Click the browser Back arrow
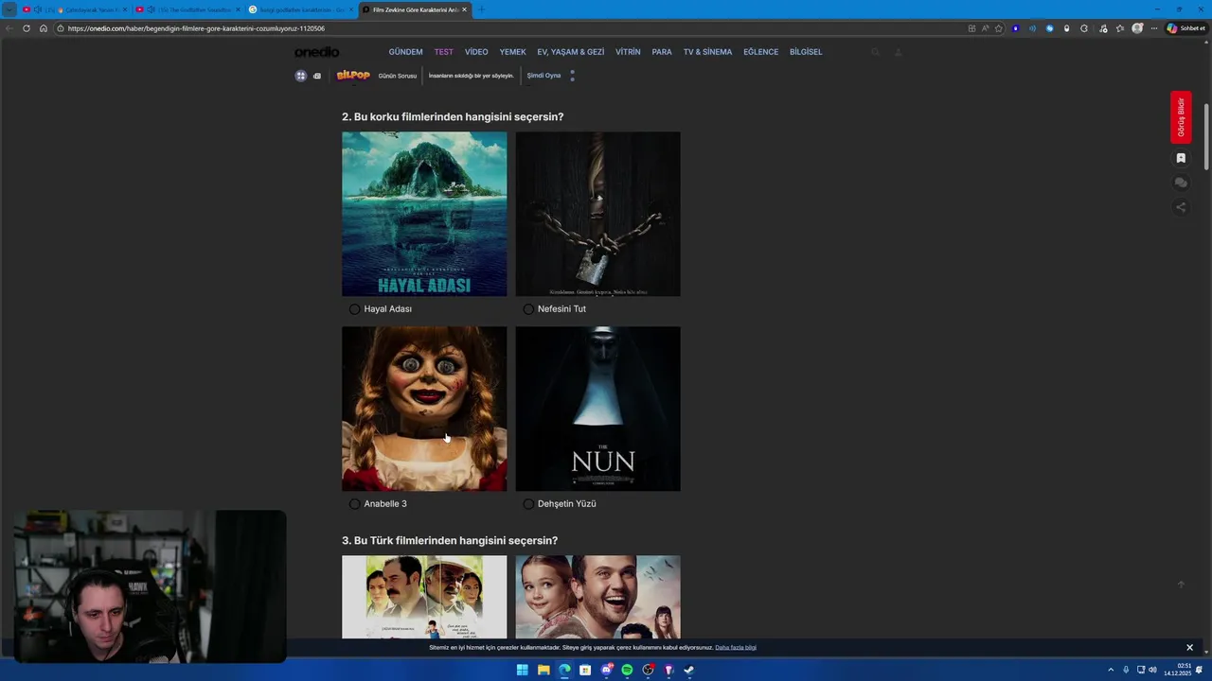Image resolution: width=1212 pixels, height=681 pixels. (x=9, y=28)
